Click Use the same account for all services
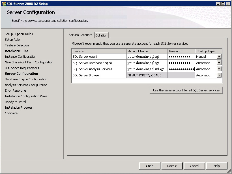The width and height of the screenshot is (232, 174). 186,90
